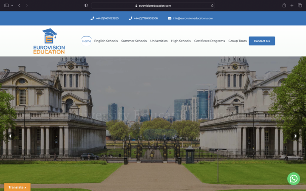
Task: Click the Greenwich campus hero image
Action: [153, 124]
